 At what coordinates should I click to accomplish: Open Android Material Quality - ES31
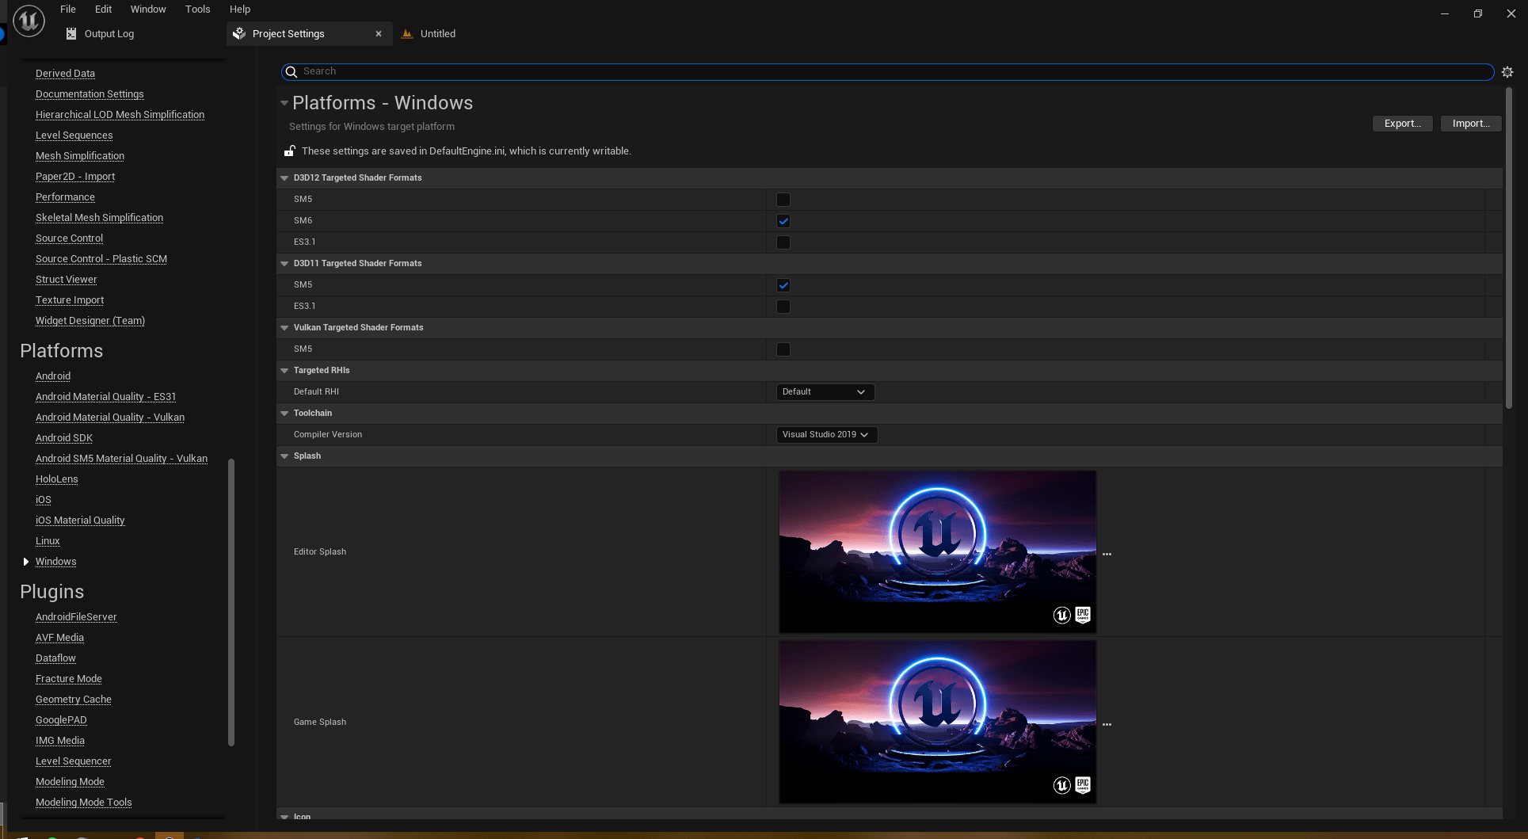pyautogui.click(x=105, y=397)
